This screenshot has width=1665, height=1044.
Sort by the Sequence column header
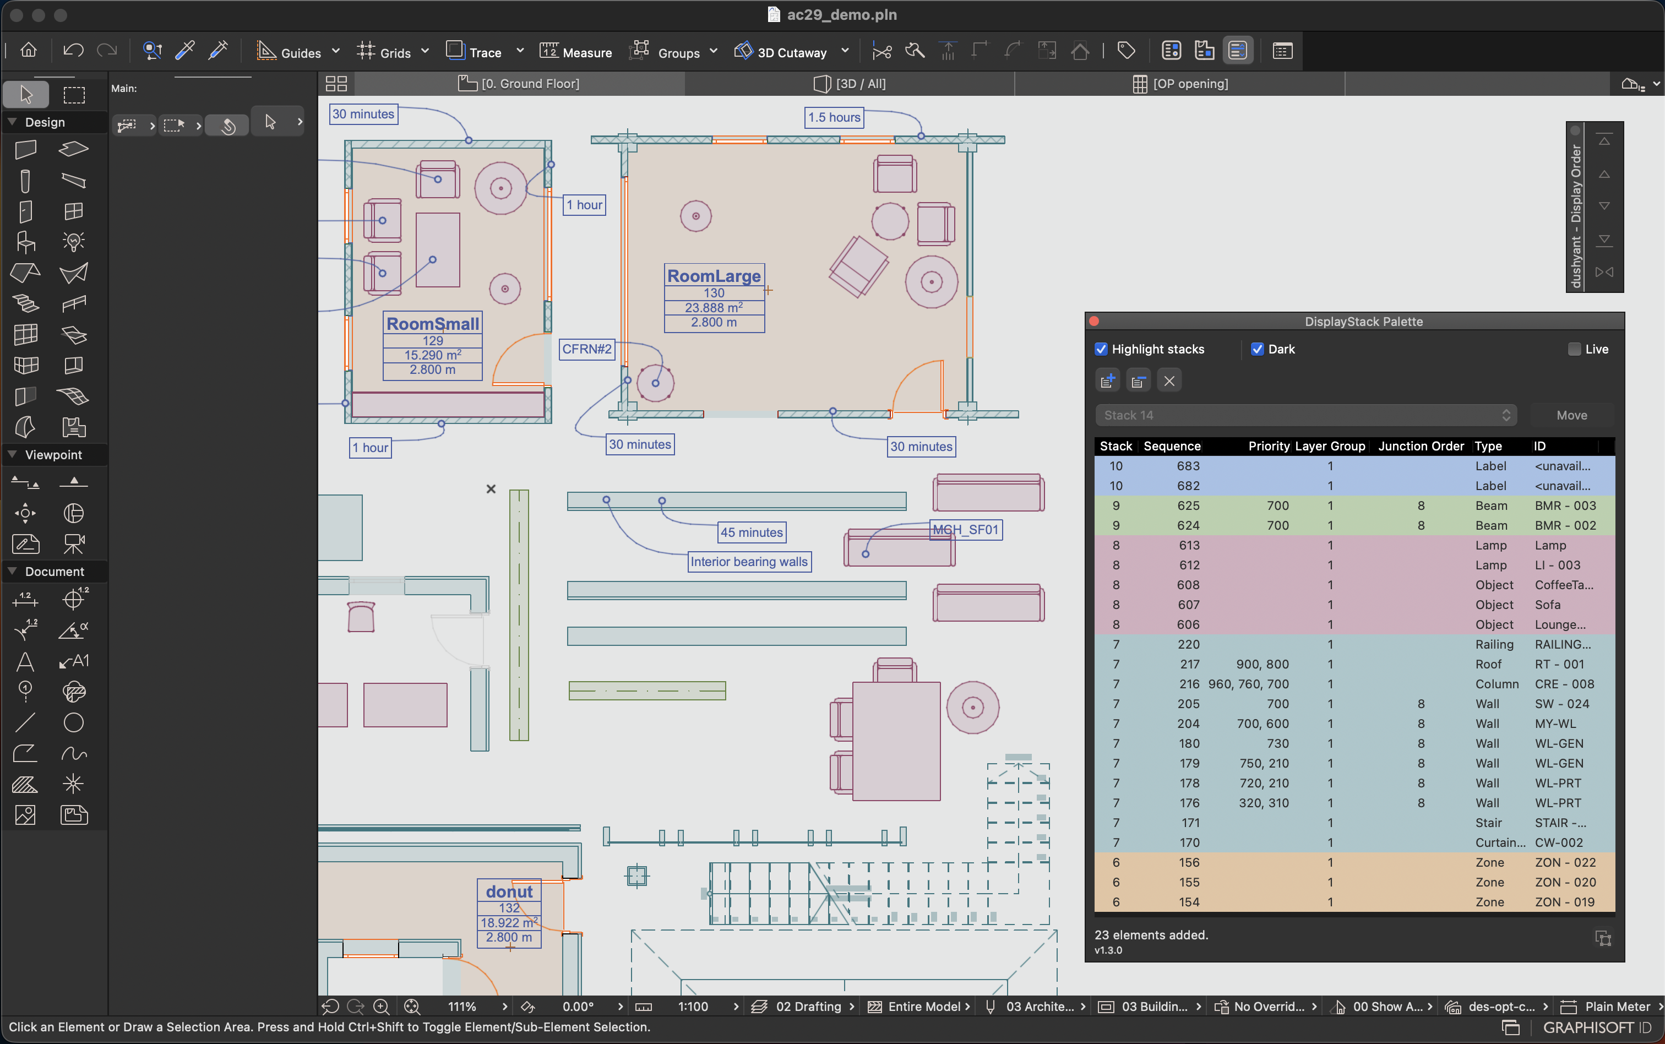[x=1172, y=446]
